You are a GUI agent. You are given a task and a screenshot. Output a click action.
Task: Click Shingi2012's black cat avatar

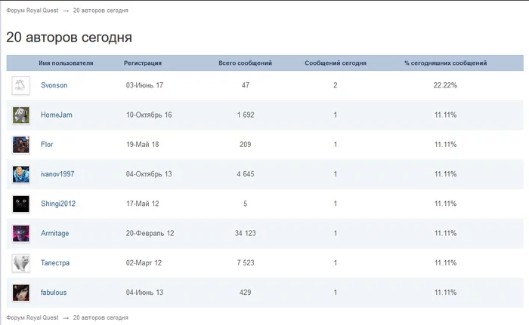click(x=21, y=204)
